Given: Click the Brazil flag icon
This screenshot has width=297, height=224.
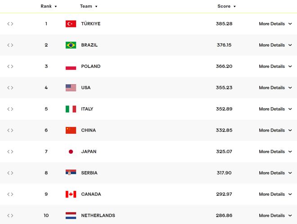Looking at the screenshot, I should pos(71,45).
